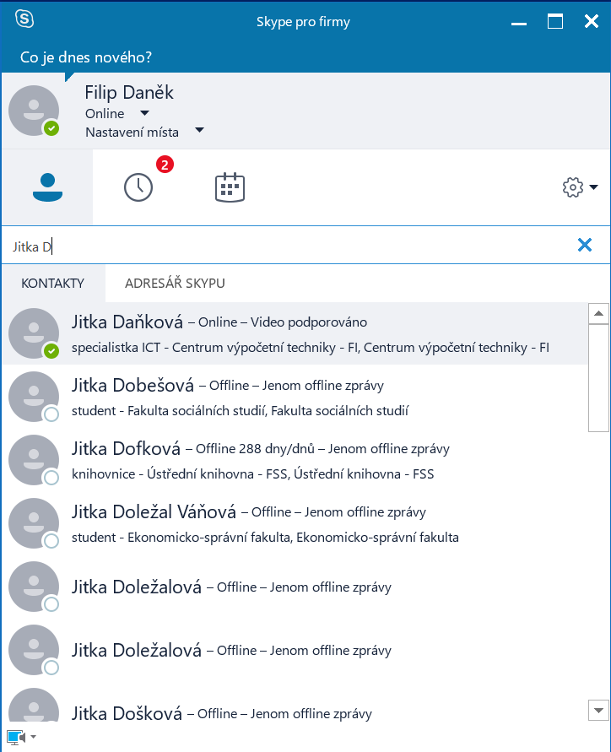Click the scroll down arrow of results list
This screenshot has height=752, width=611.
(598, 711)
